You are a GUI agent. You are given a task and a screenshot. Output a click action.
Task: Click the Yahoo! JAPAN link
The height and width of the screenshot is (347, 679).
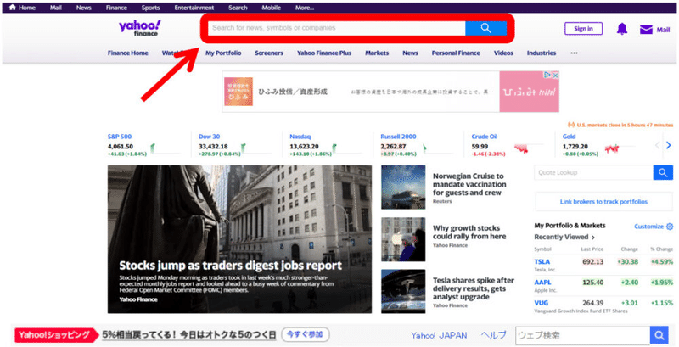[x=439, y=335]
